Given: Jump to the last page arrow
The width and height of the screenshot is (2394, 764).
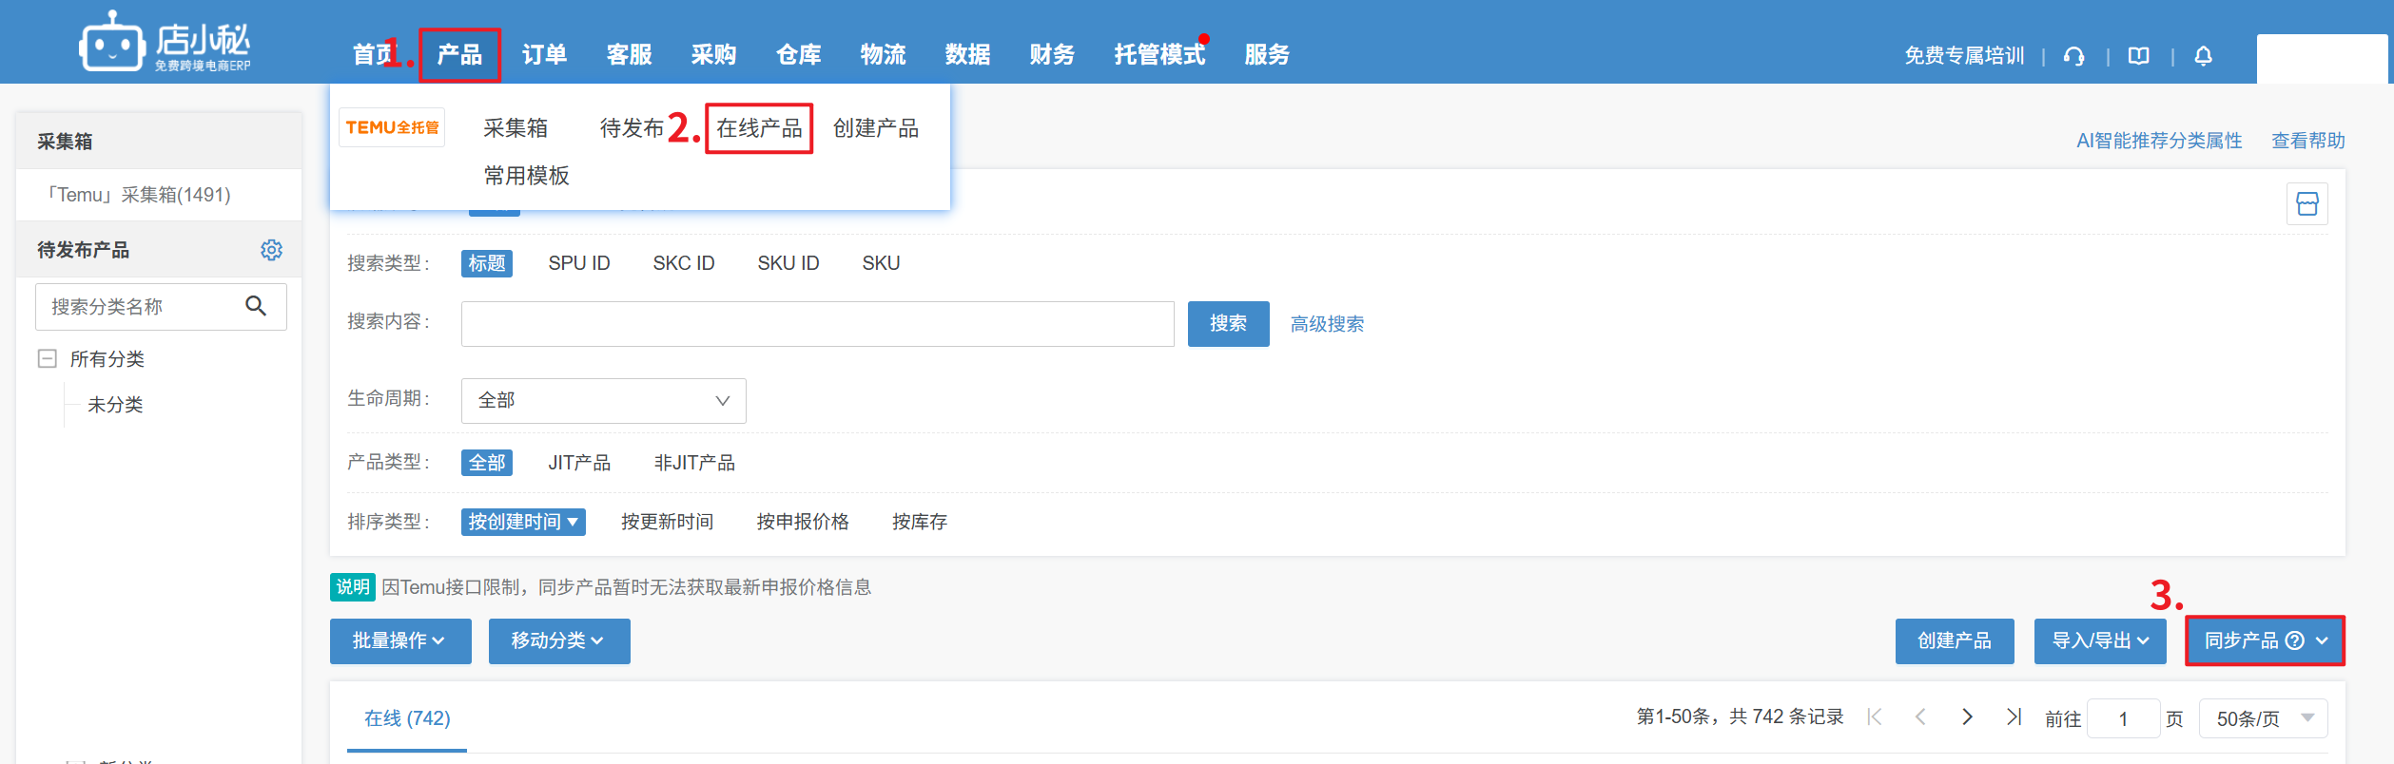Looking at the screenshot, I should click(2014, 717).
